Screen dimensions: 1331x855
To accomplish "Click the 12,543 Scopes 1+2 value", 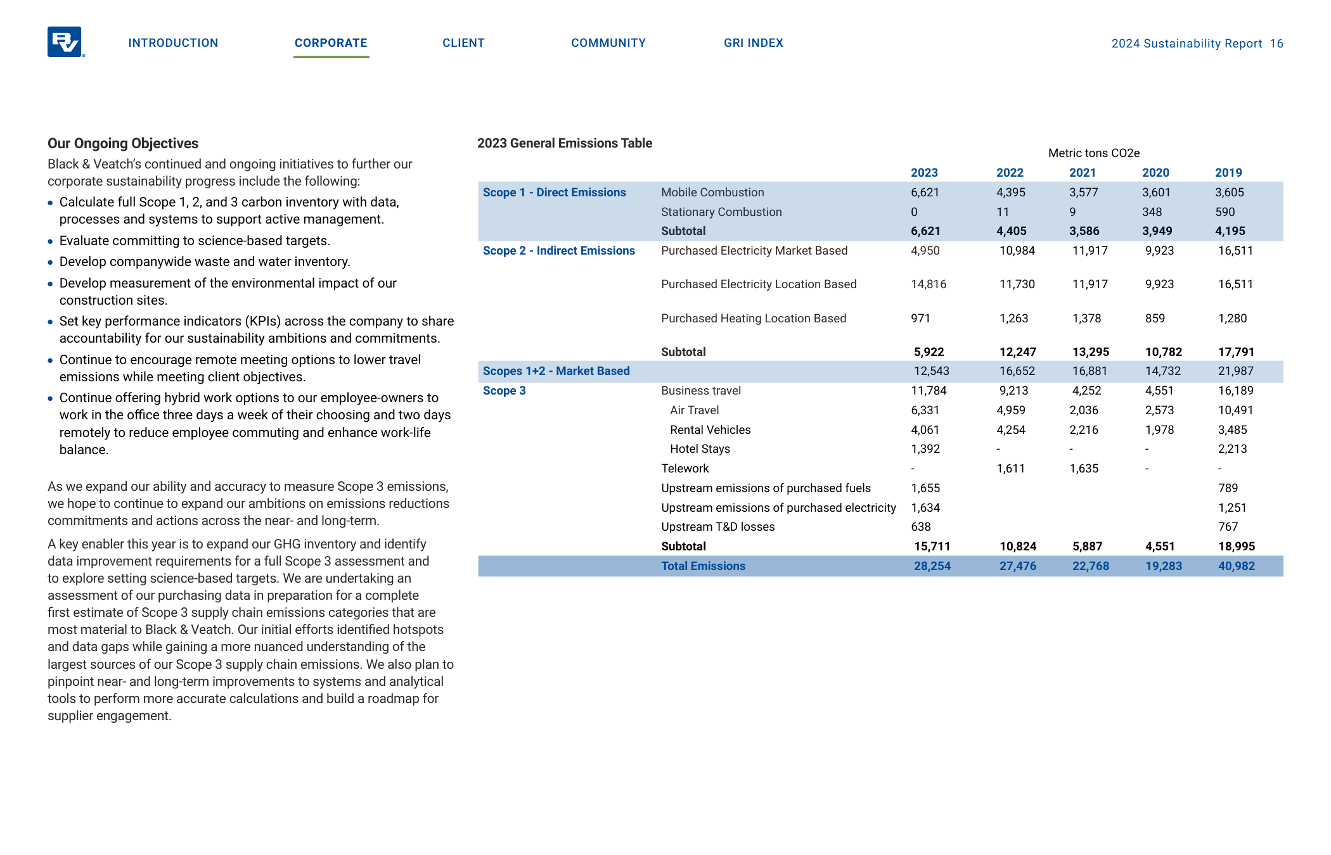I will click(932, 371).
